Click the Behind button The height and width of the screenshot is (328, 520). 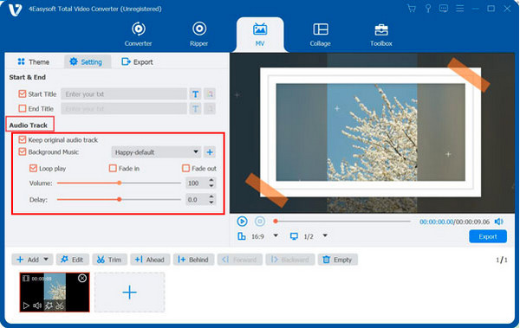click(x=193, y=260)
